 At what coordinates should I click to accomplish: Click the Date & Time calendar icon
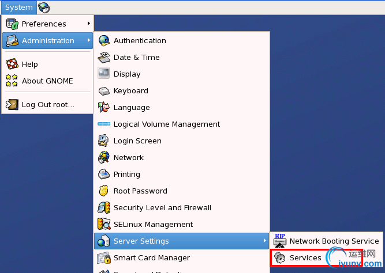pos(104,58)
